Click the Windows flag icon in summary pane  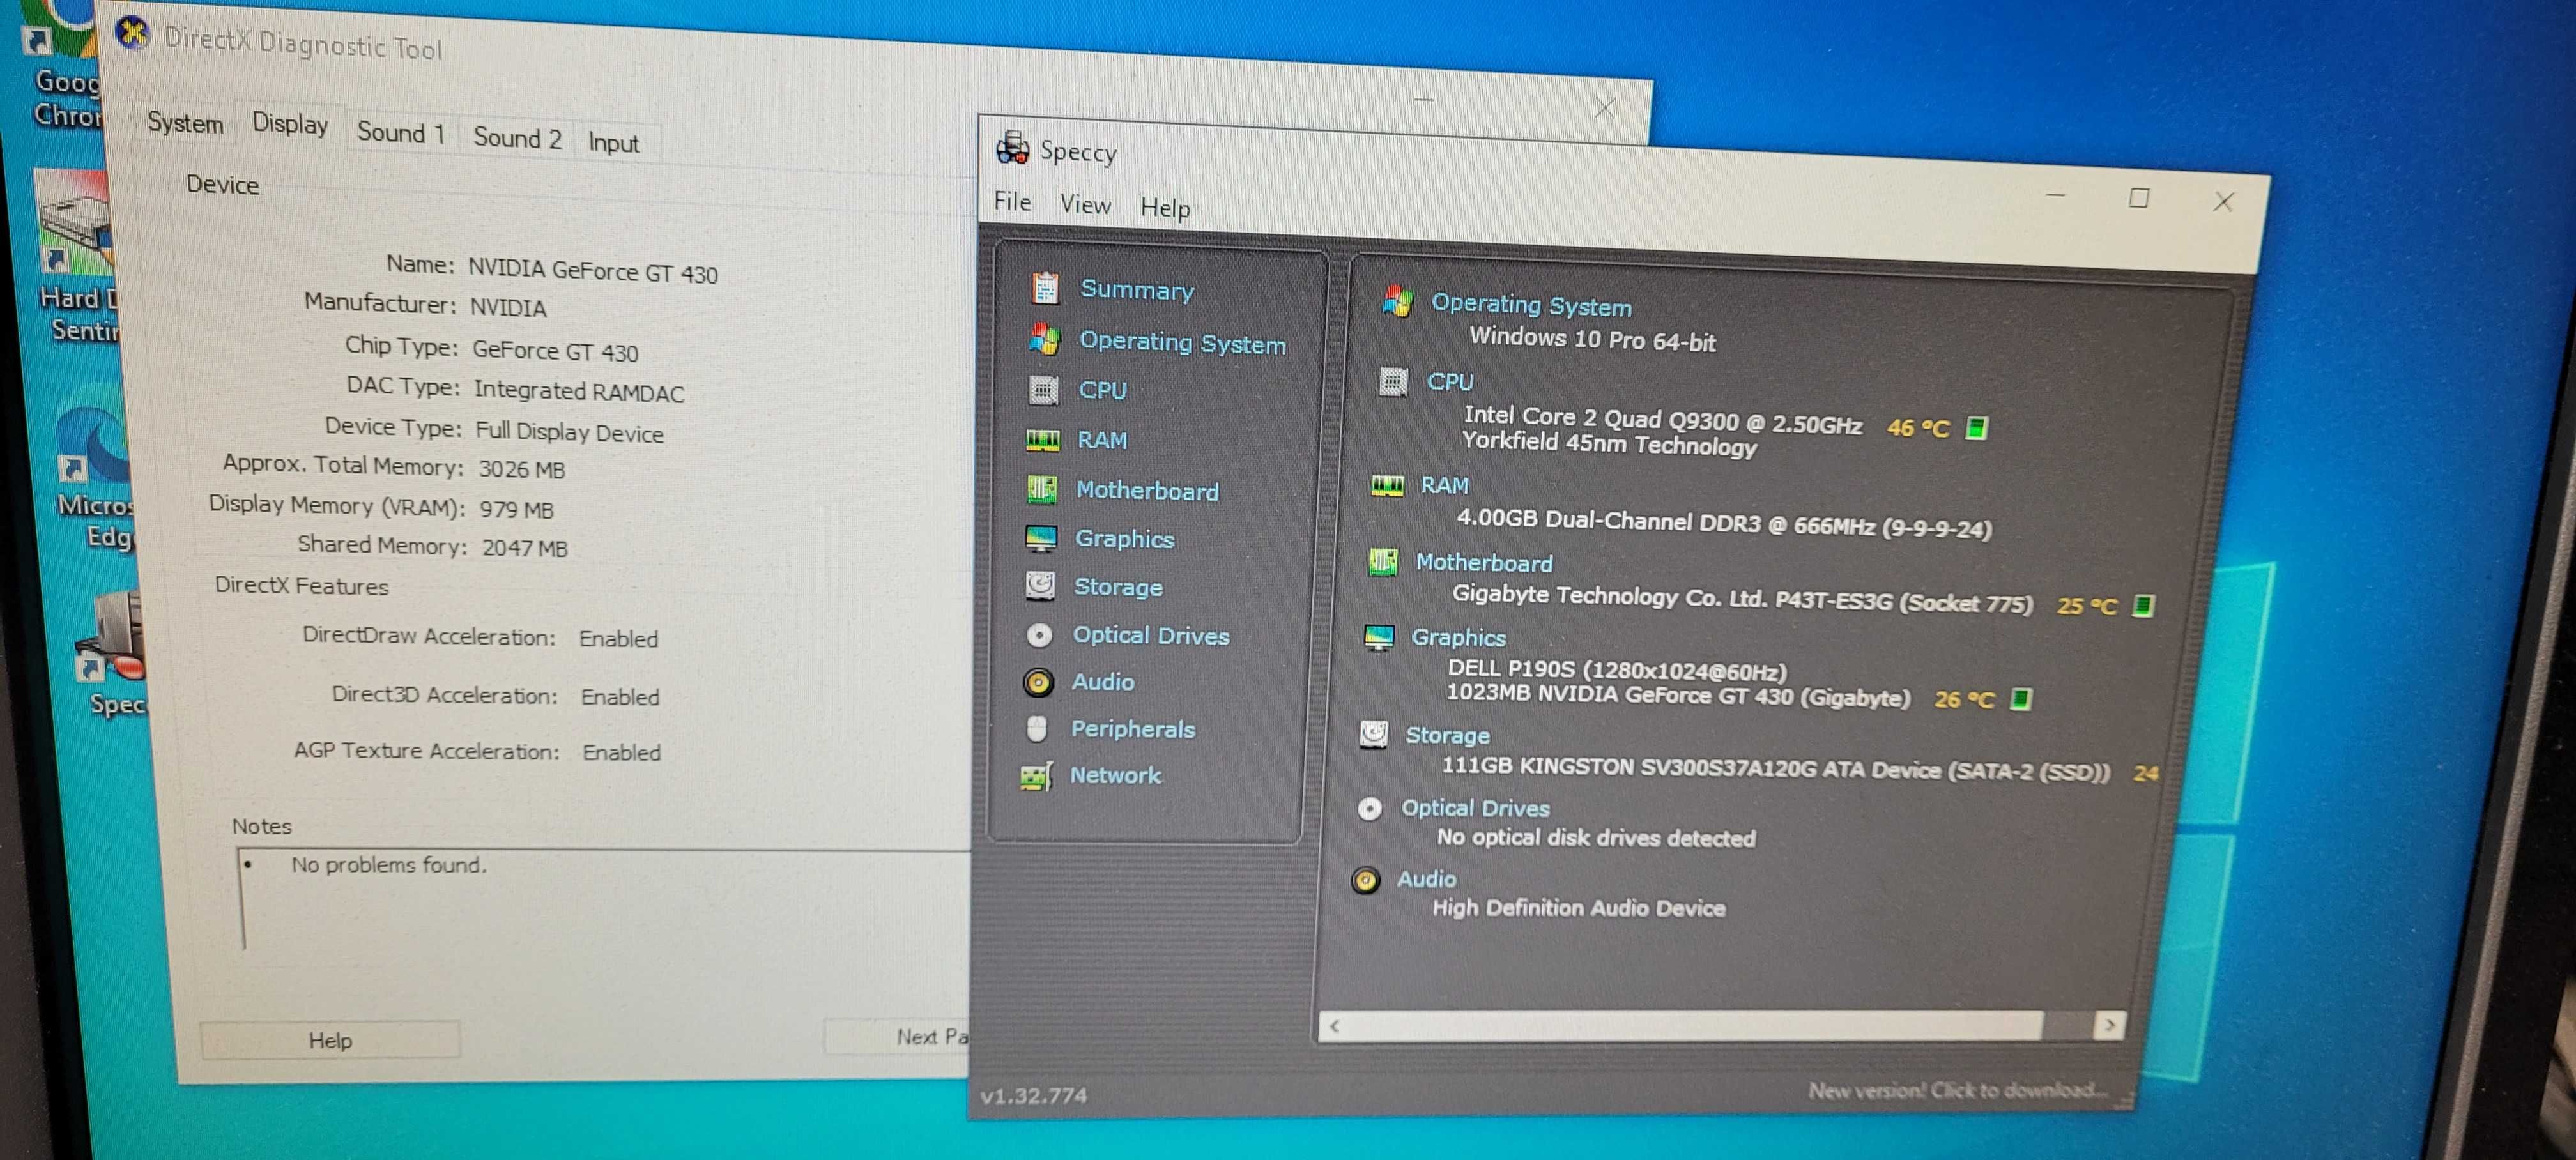[x=1398, y=301]
